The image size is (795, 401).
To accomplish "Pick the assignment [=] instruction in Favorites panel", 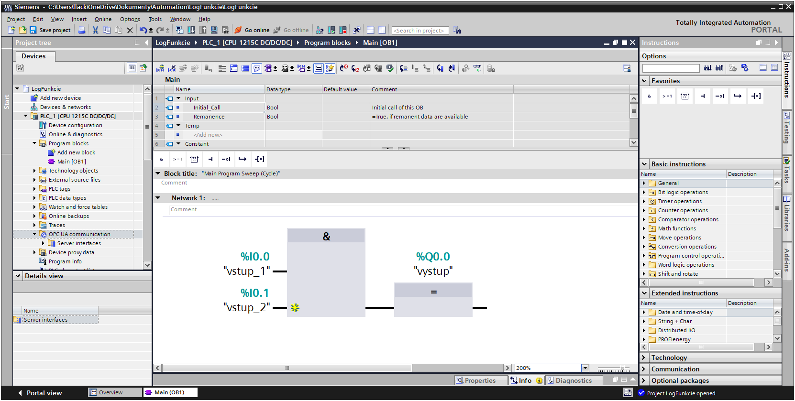I will (x=756, y=96).
